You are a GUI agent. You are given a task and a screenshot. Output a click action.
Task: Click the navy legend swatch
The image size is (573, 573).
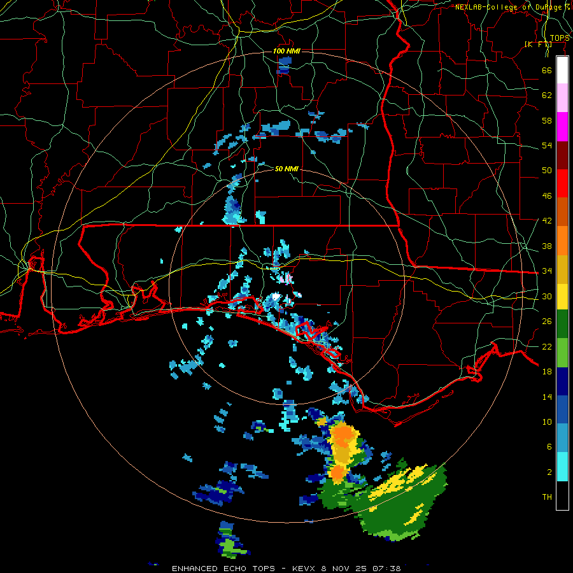click(562, 381)
